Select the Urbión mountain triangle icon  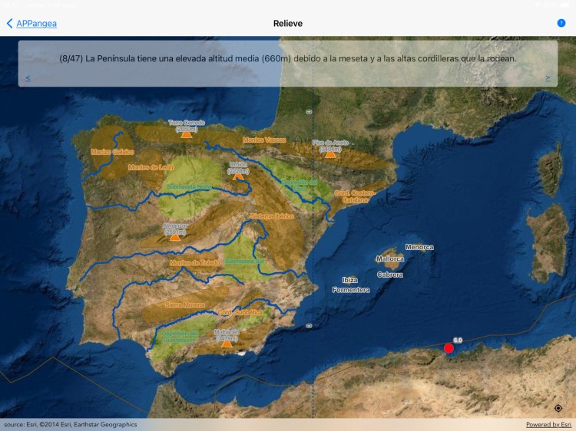tap(239, 176)
